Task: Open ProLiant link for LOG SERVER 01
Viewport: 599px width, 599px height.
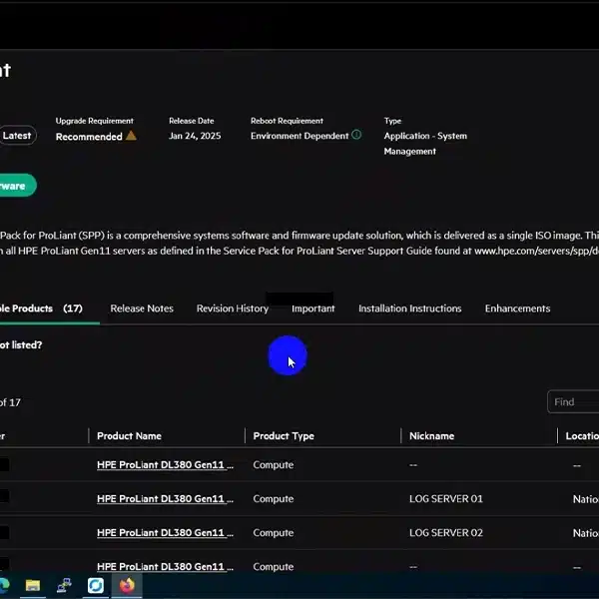Action: (x=166, y=499)
